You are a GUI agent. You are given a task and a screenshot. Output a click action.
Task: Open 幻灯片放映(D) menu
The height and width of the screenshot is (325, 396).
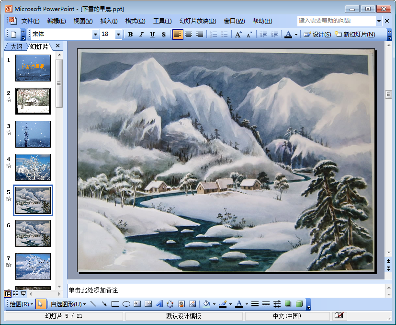(x=198, y=21)
